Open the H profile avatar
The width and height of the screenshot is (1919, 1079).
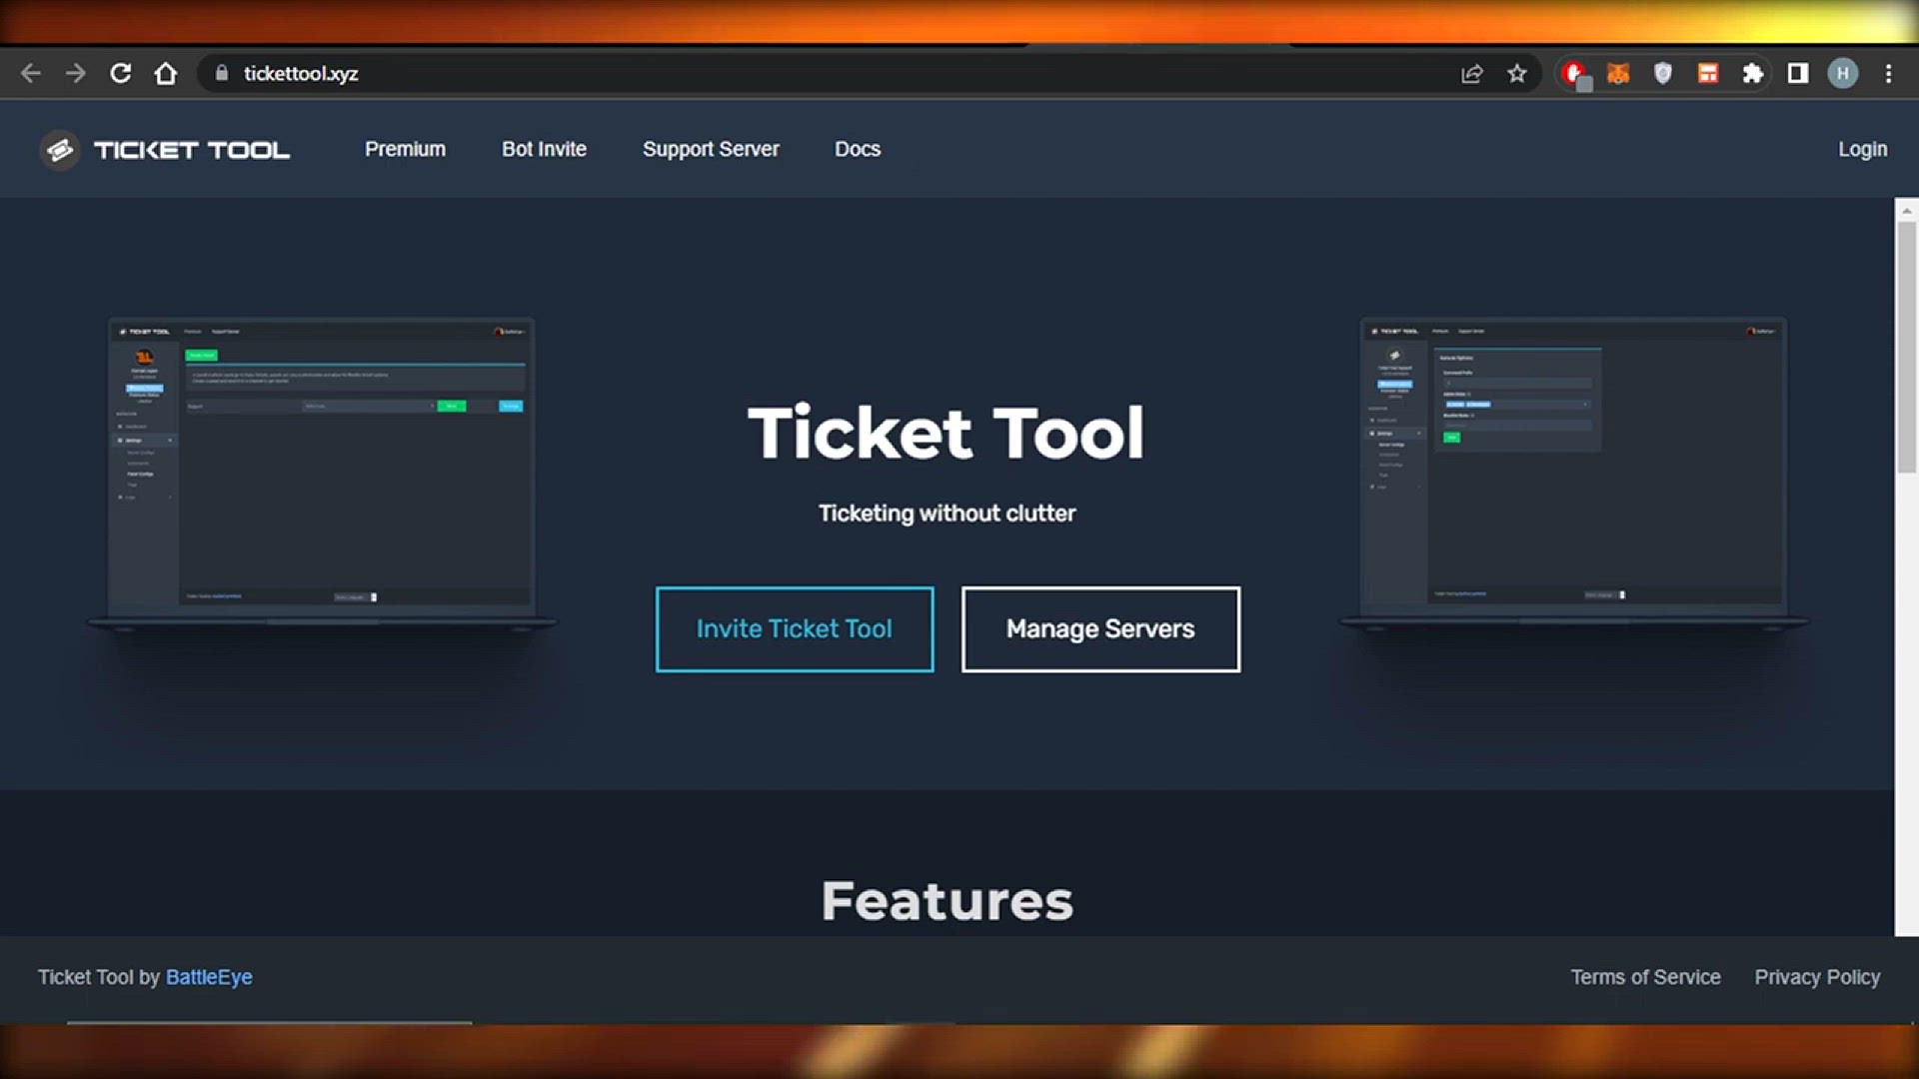pos(1843,73)
